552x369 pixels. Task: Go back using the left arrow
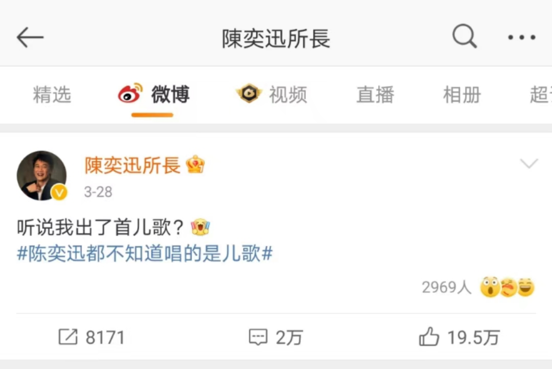[30, 37]
